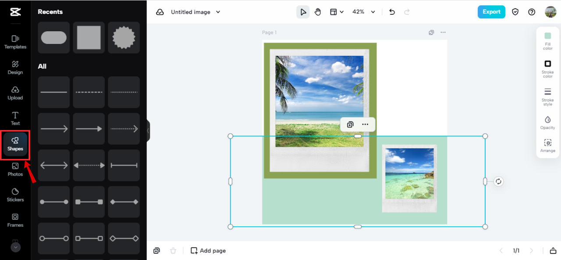Add the line with bar end caps

(124, 166)
